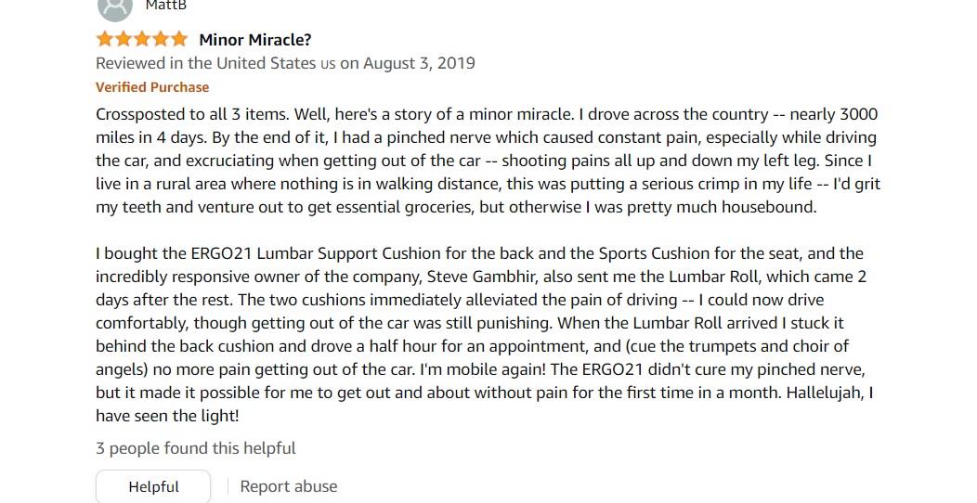Viewport: 977px width, 503px height.
Task: Click the Verified Purchase label
Action: tap(152, 87)
